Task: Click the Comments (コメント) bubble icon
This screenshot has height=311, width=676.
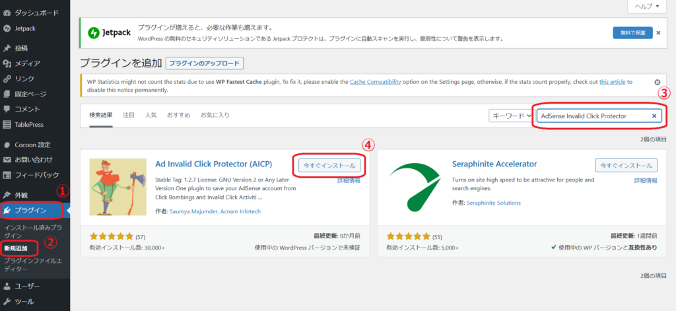Action: (x=7, y=109)
